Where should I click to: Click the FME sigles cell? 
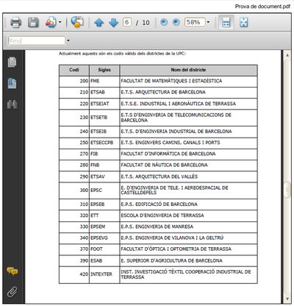[x=104, y=81]
